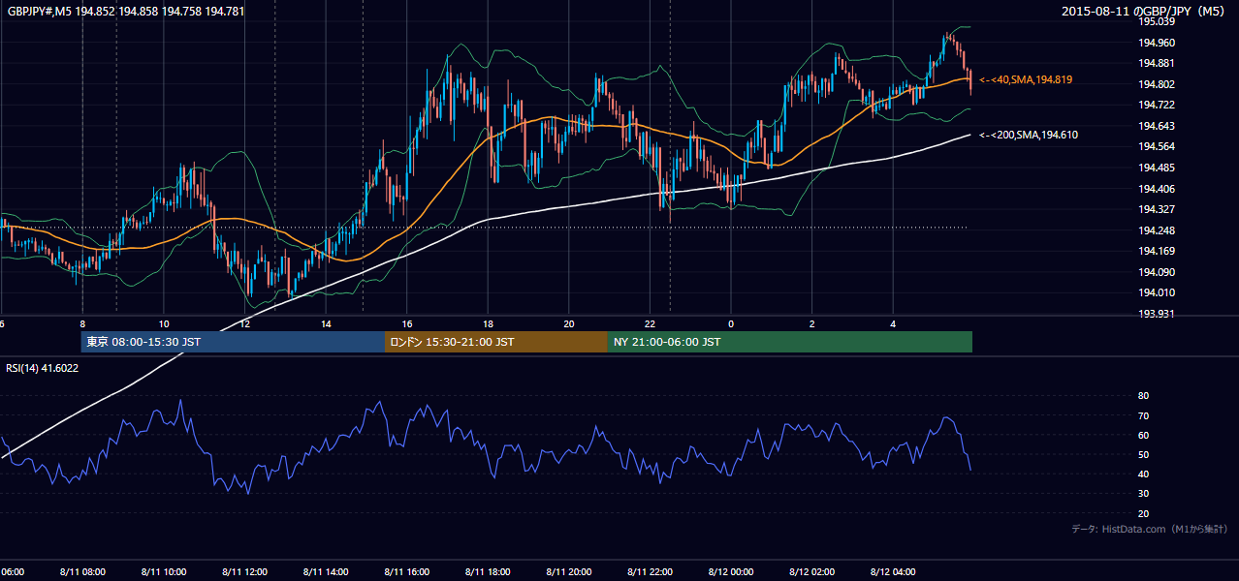Click the 8/11 20:00 bottom time label
The height and width of the screenshot is (581, 1239).
[568, 572]
